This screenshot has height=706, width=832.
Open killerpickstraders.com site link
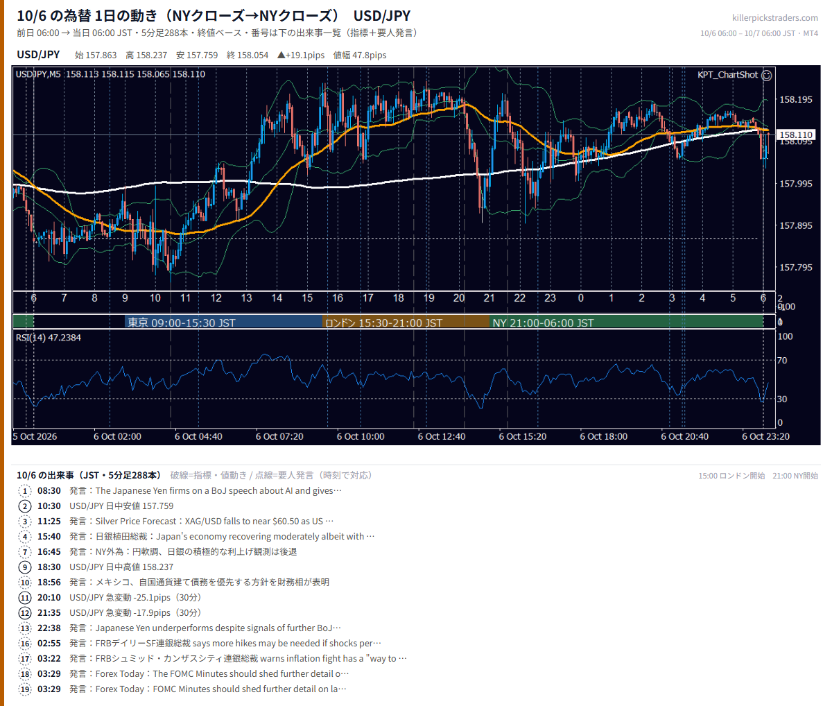774,18
